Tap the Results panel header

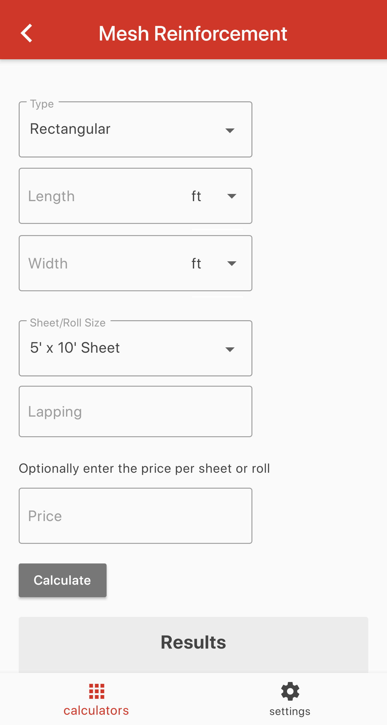(x=193, y=642)
